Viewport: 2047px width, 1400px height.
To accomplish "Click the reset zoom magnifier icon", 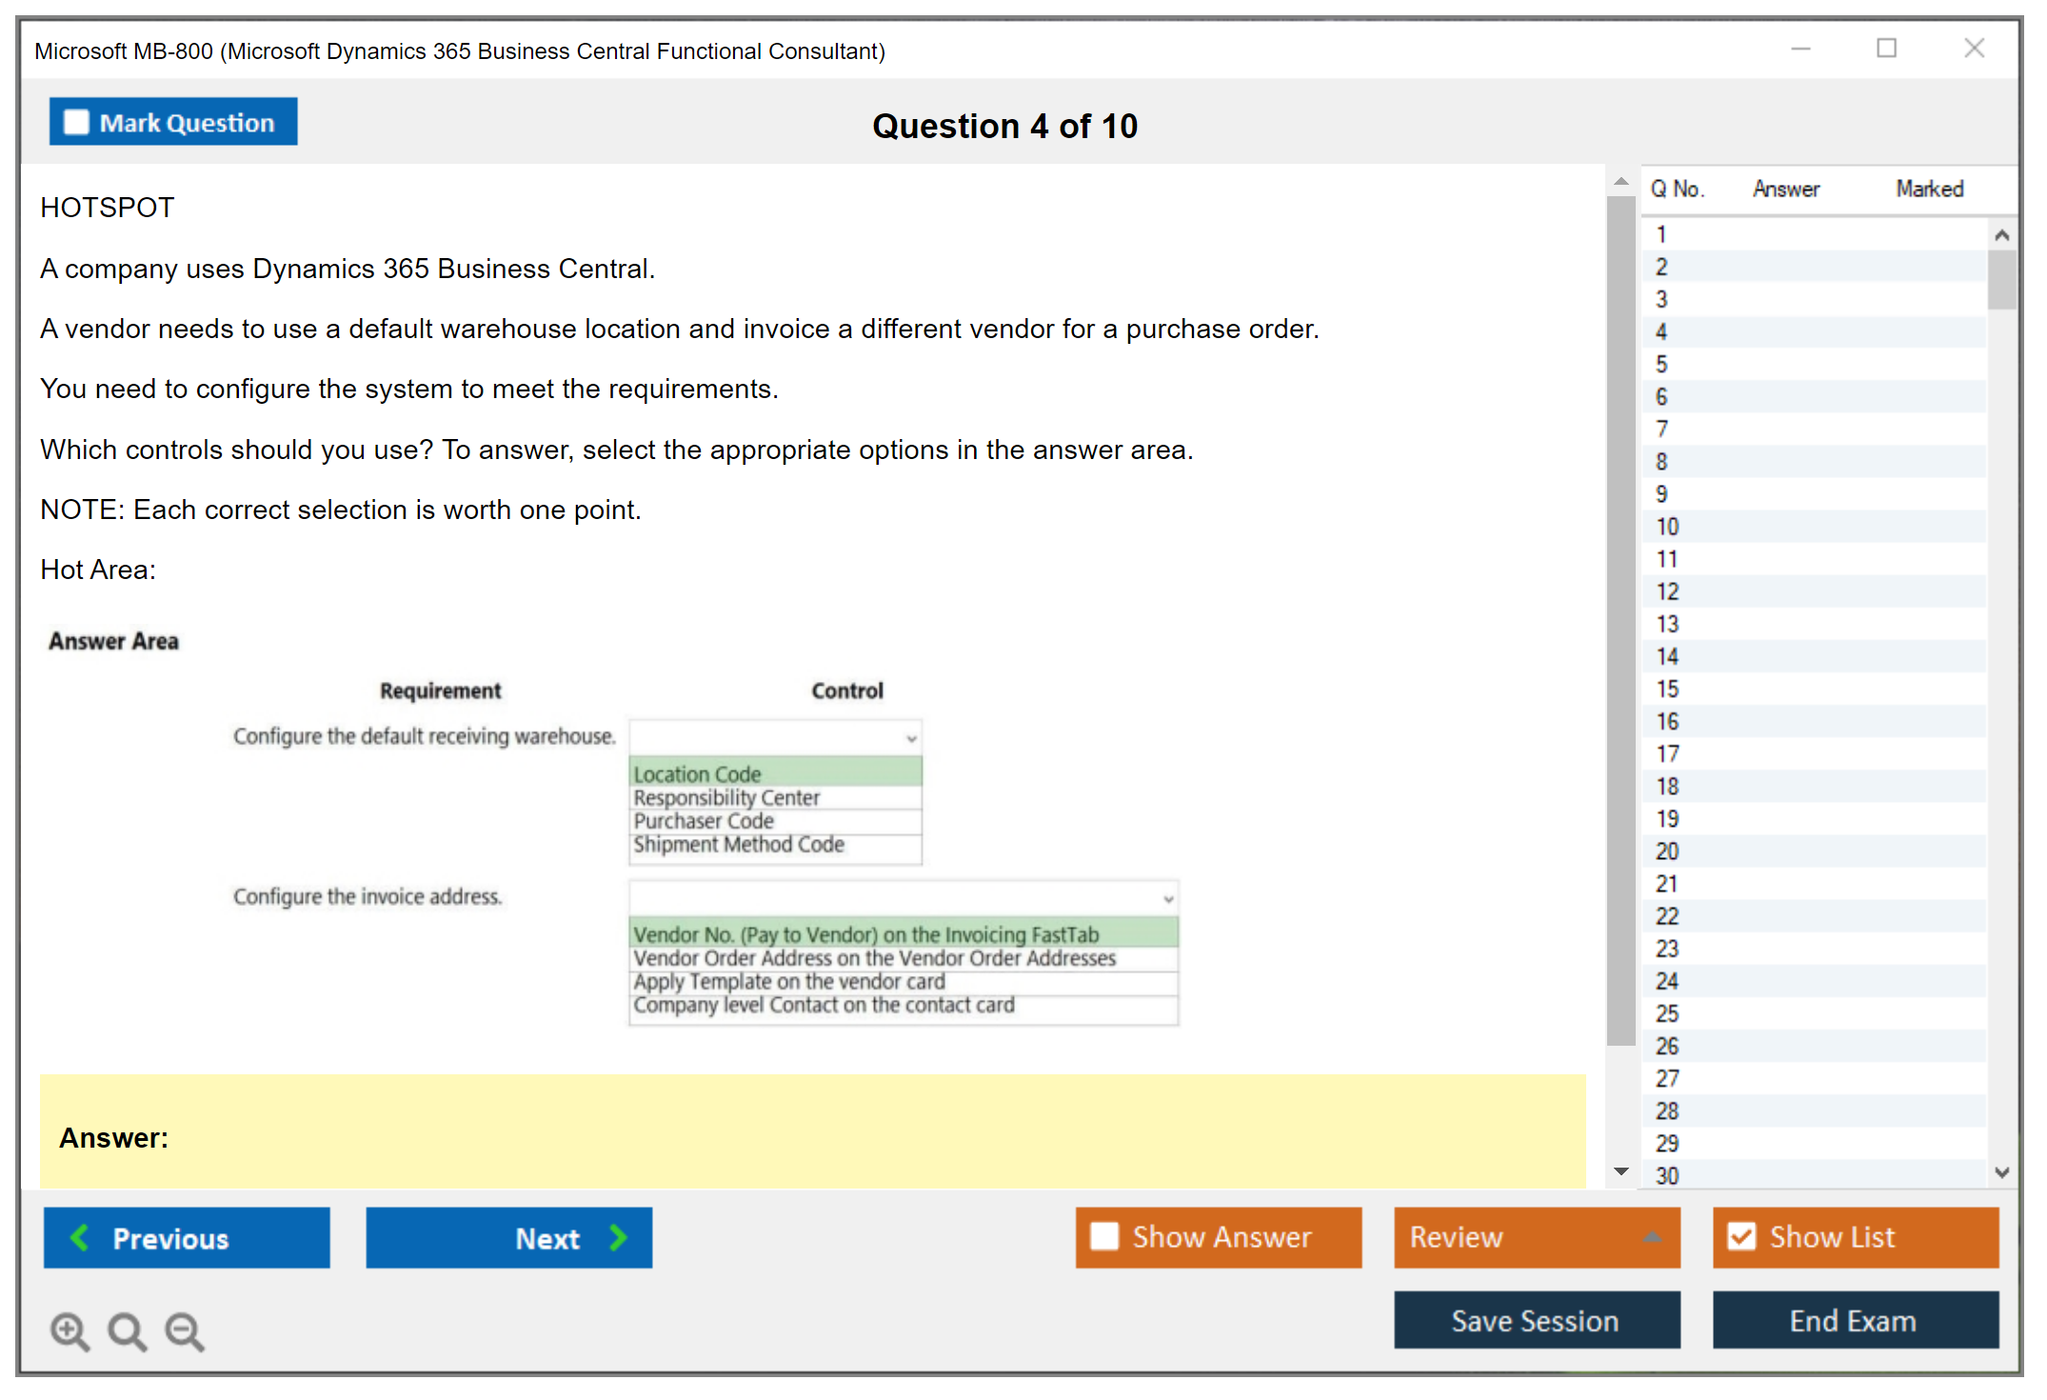I will pos(127,1330).
